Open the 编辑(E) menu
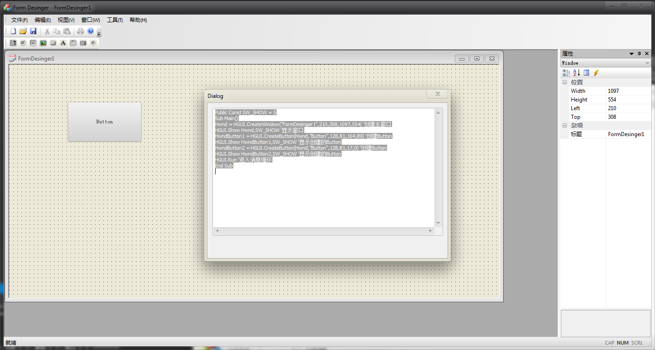Image resolution: width=655 pixels, height=350 pixels. point(43,20)
